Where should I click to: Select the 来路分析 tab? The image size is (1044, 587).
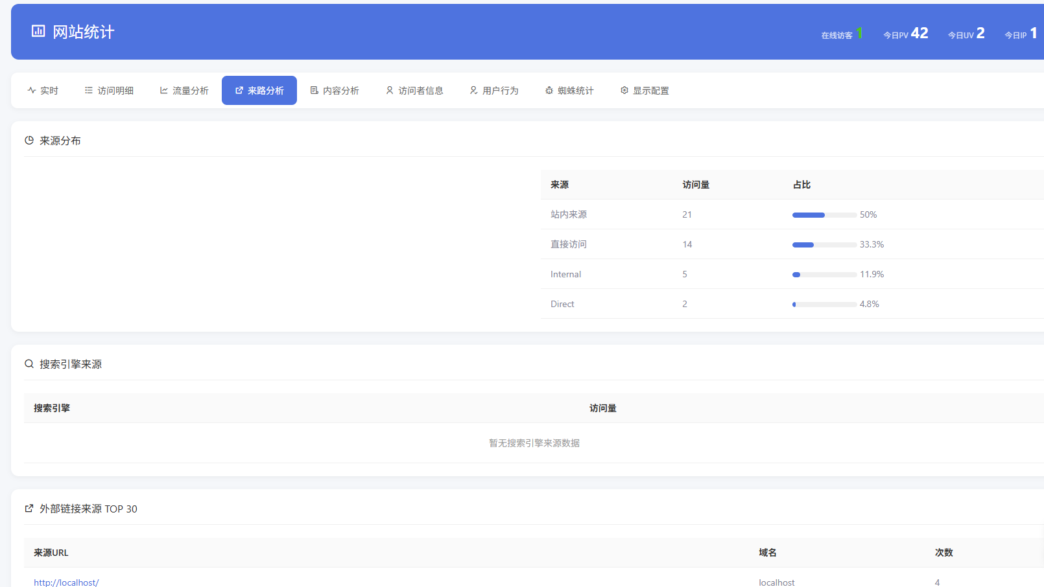click(x=259, y=90)
